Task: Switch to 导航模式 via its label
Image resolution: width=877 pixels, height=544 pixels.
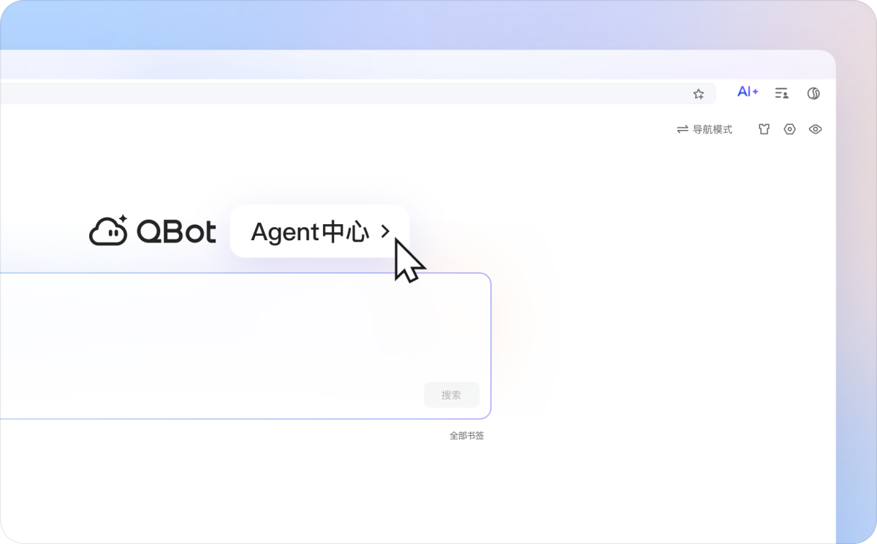Action: point(712,129)
